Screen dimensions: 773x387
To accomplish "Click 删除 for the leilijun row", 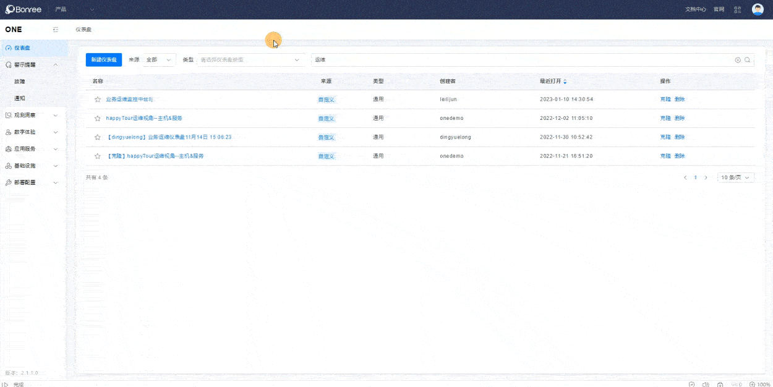I will click(680, 100).
